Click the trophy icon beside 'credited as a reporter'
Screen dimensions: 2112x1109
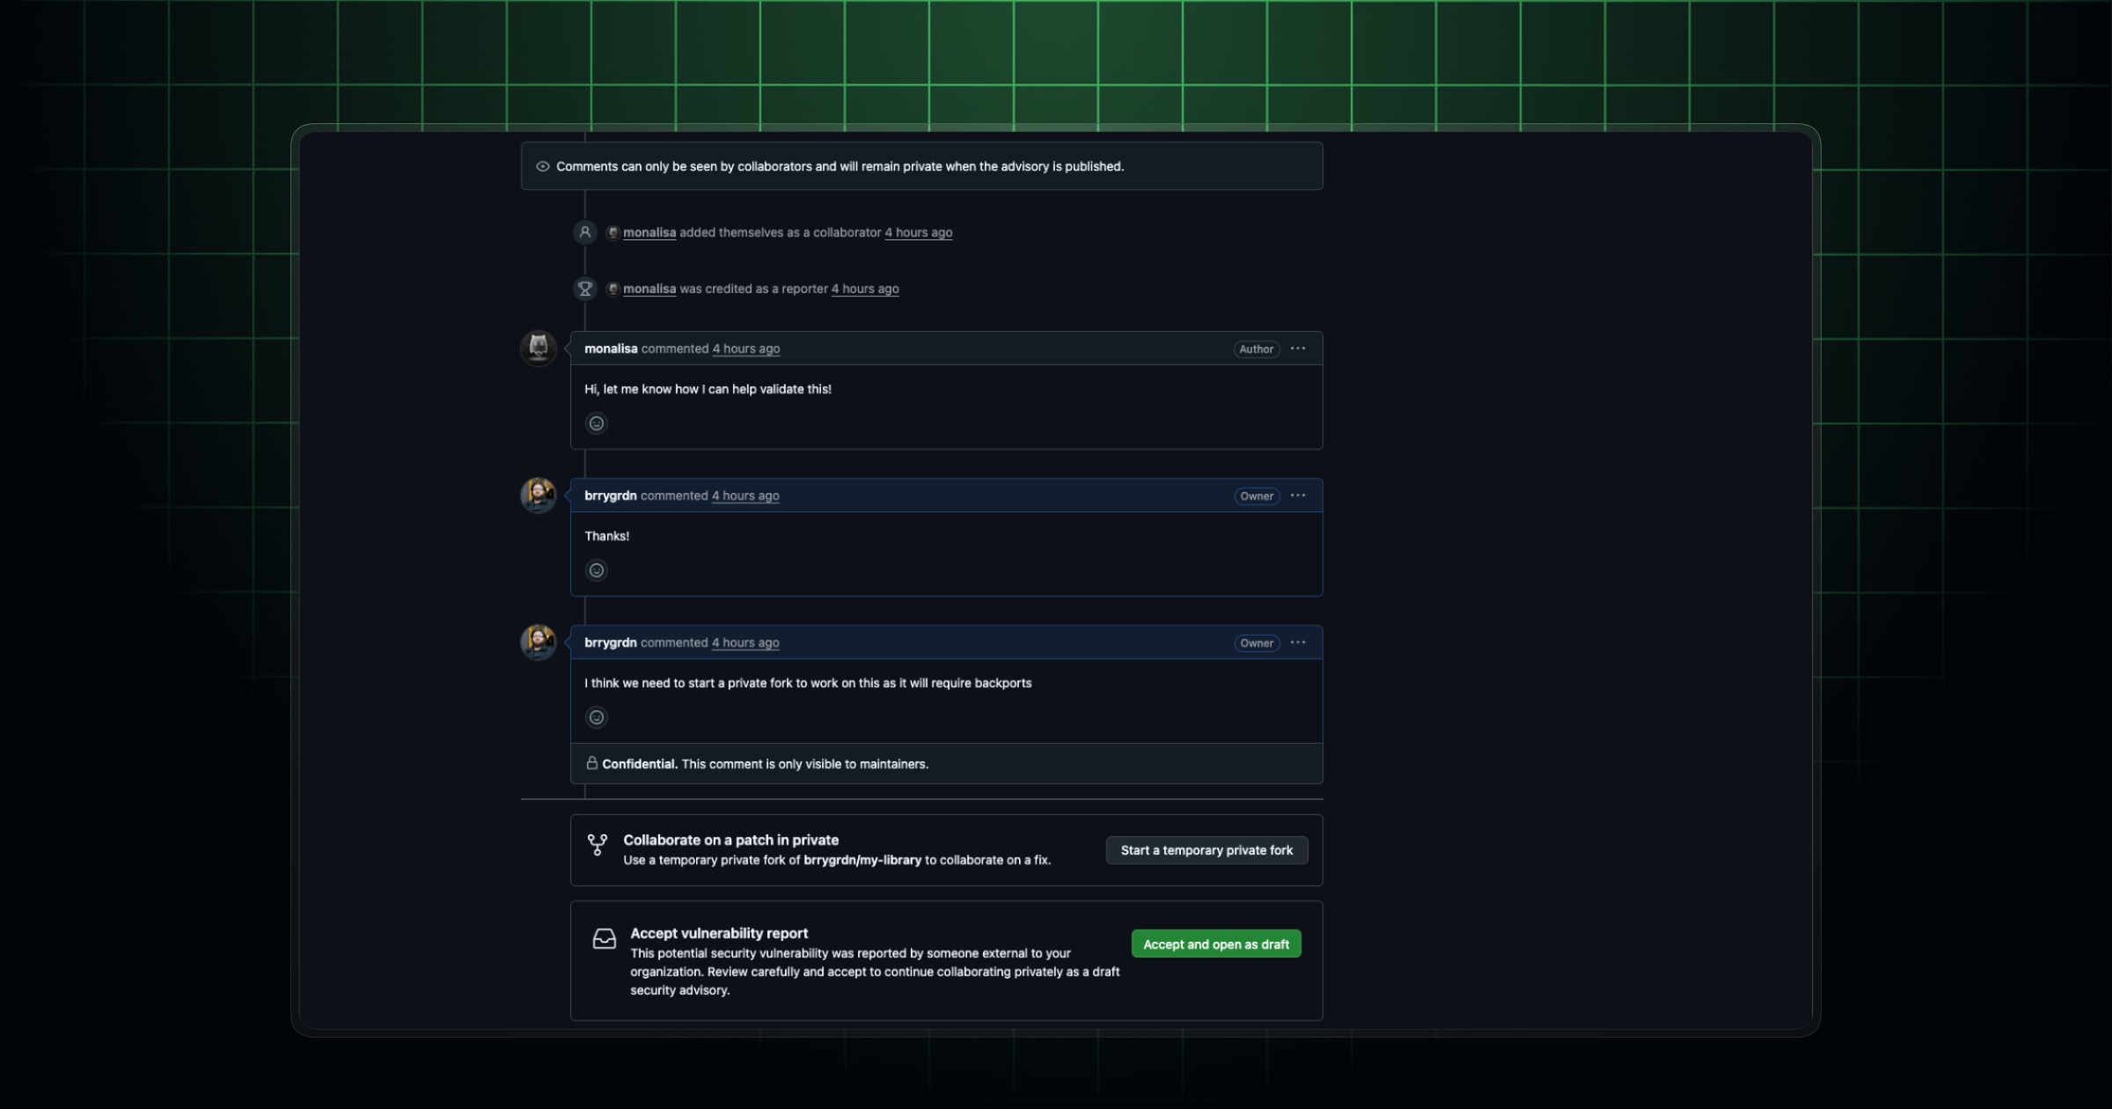(584, 289)
